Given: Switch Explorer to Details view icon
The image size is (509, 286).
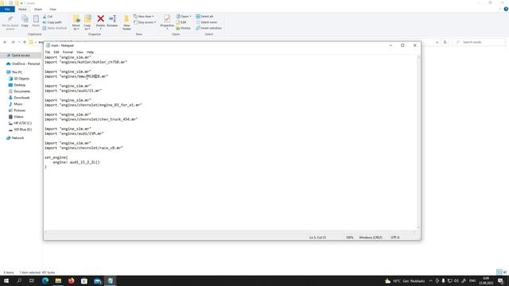Looking at the screenshot, I should [x=499, y=272].
